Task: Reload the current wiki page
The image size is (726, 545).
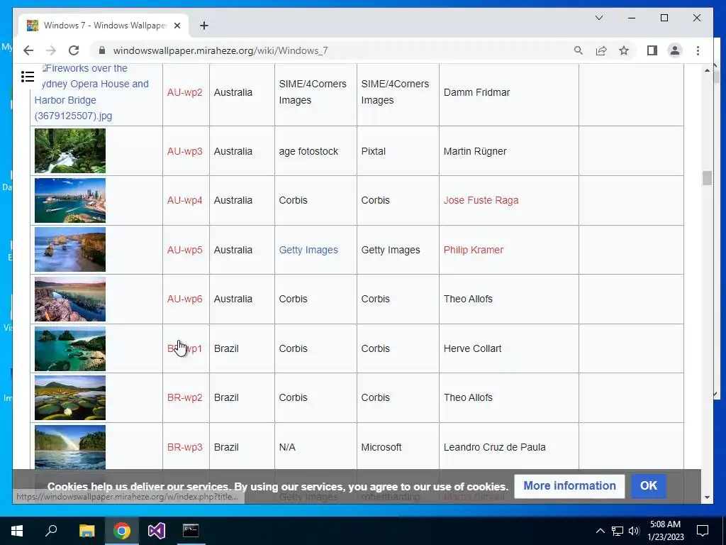Action: pyautogui.click(x=74, y=50)
